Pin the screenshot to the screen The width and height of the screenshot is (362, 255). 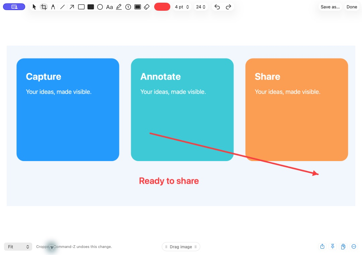coord(333,247)
